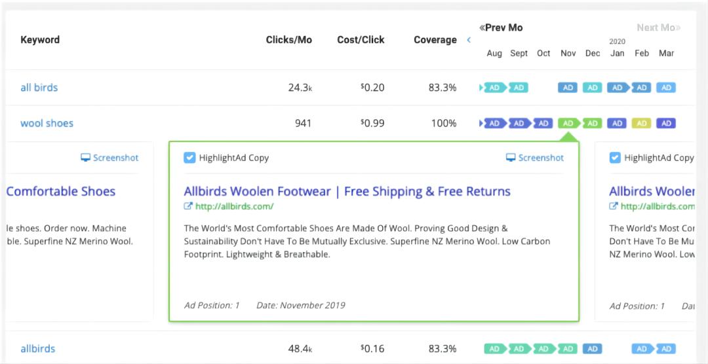Uncheck HighlightAd Copy in the center ad card
The height and width of the screenshot is (364, 708).
[x=189, y=158]
